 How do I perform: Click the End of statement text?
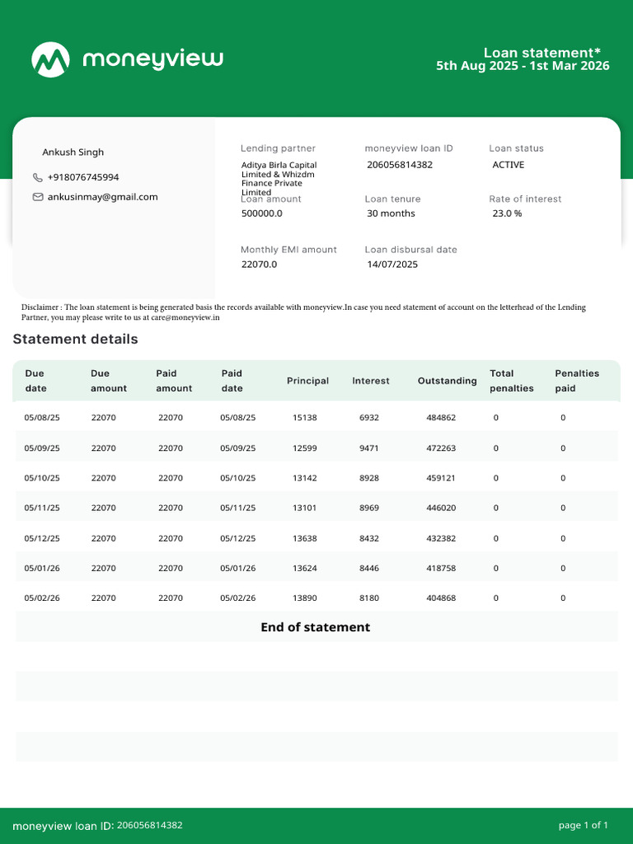pos(316,627)
